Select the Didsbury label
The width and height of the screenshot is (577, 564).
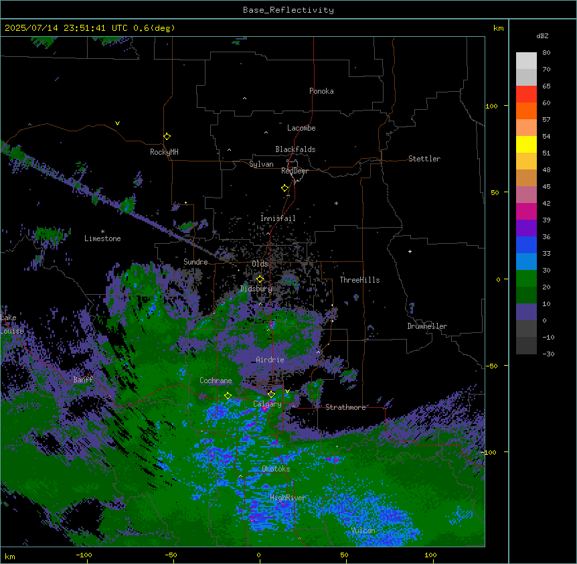click(x=256, y=289)
